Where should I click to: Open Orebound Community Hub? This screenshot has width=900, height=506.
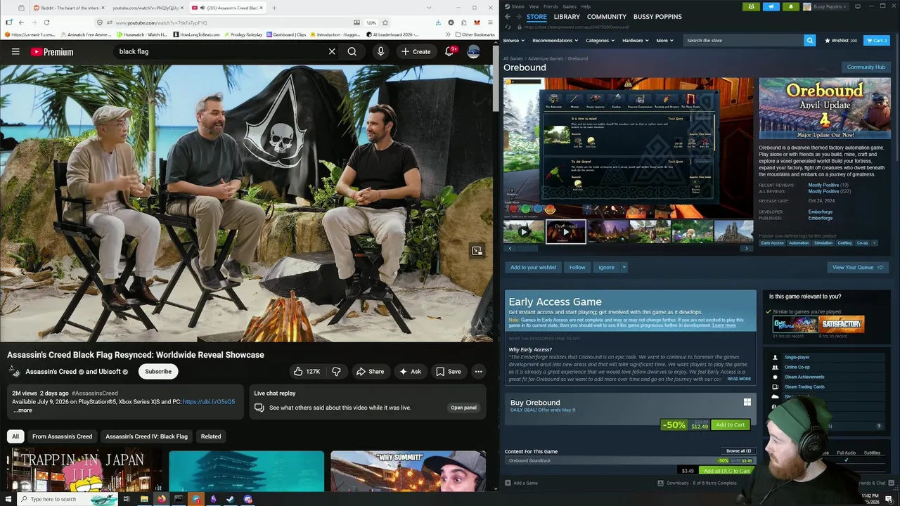tap(866, 67)
